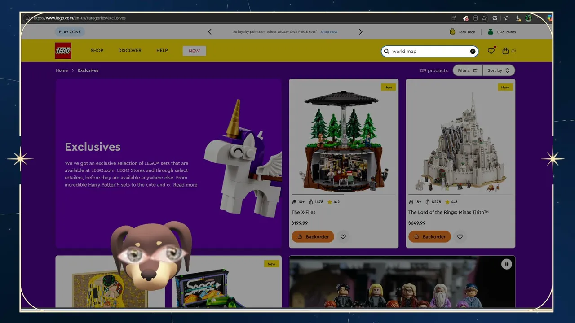Click Backorder for Minas Tirith

(429, 237)
